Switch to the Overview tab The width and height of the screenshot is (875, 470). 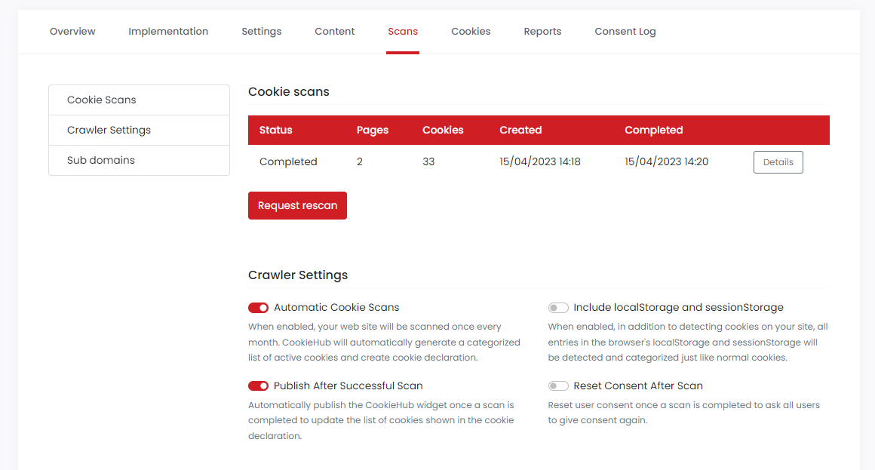pyautogui.click(x=72, y=31)
